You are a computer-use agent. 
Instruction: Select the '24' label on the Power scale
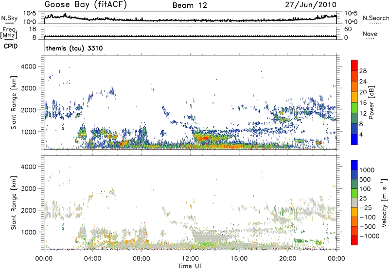(x=363, y=82)
